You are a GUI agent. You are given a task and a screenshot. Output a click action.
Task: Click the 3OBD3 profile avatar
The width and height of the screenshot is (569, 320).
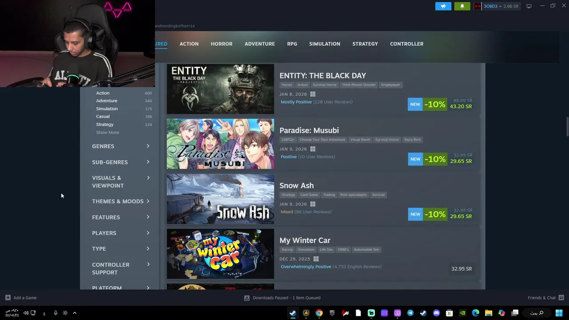tap(477, 6)
